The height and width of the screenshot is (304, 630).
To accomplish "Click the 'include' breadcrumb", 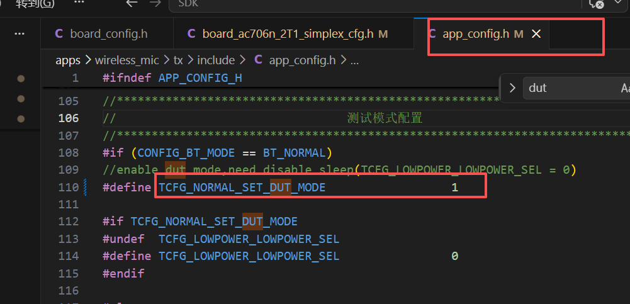I will pyautogui.click(x=216, y=60).
